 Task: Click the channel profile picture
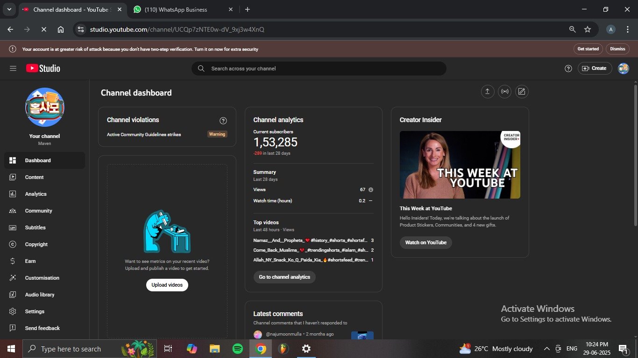pos(45,107)
